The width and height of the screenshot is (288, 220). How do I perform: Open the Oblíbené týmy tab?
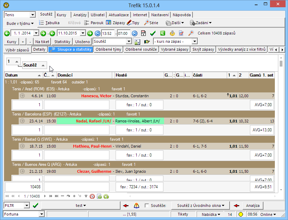[x=108, y=50]
